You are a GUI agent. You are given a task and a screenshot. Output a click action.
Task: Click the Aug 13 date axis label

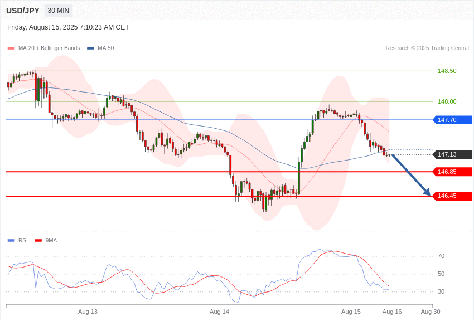coord(88,312)
